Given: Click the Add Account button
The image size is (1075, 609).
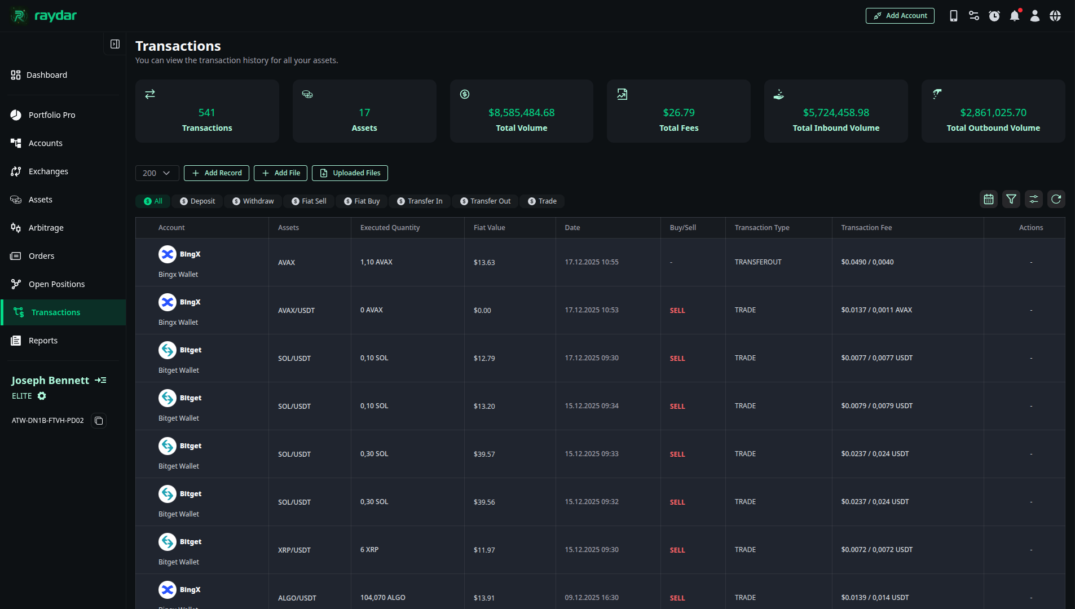Looking at the screenshot, I should tap(900, 15).
